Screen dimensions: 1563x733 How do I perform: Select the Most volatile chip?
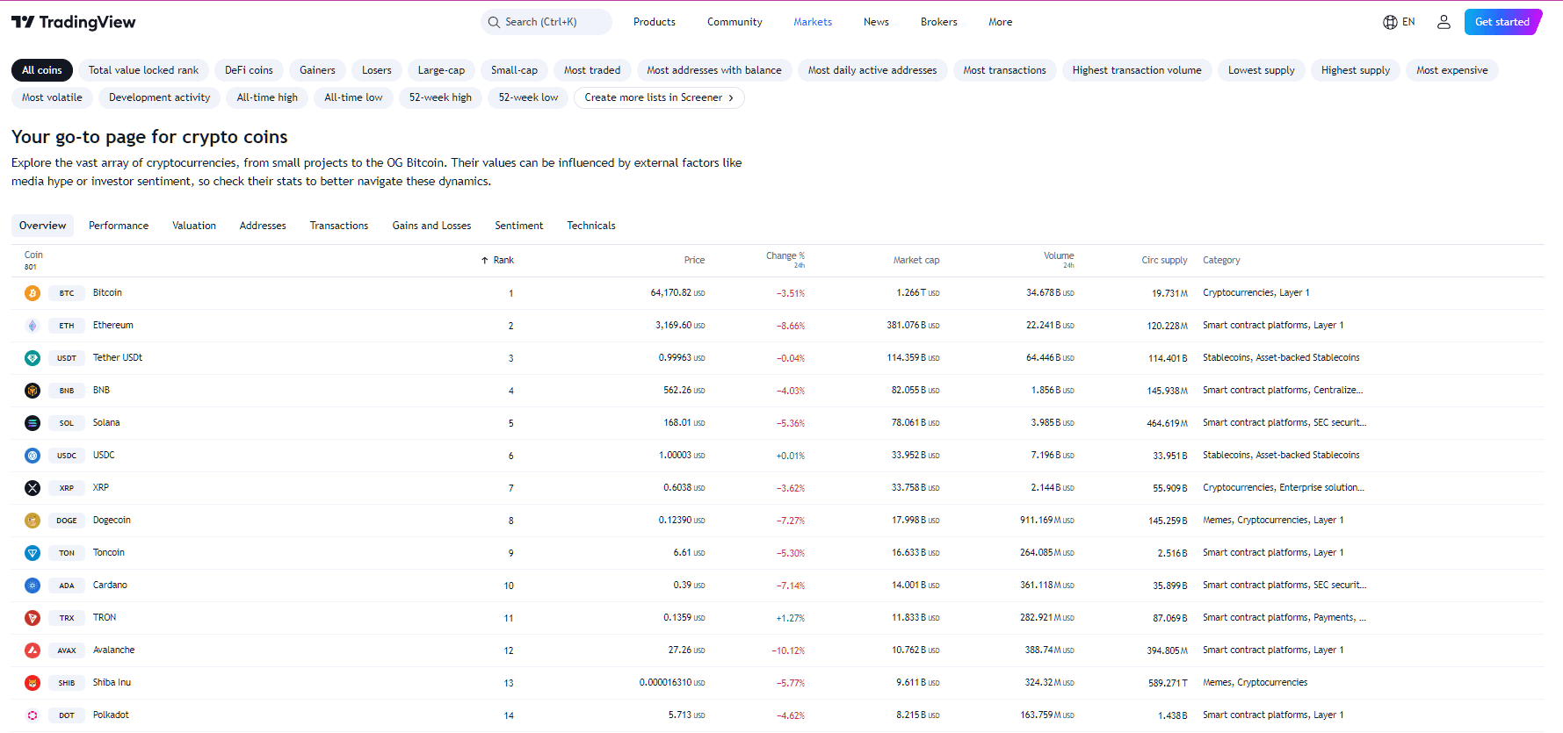pos(52,97)
